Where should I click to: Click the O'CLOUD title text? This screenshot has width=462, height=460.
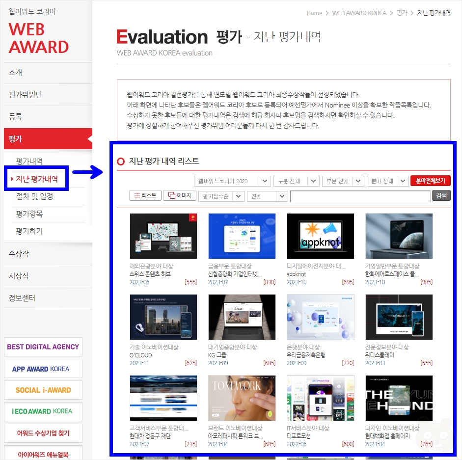141,355
